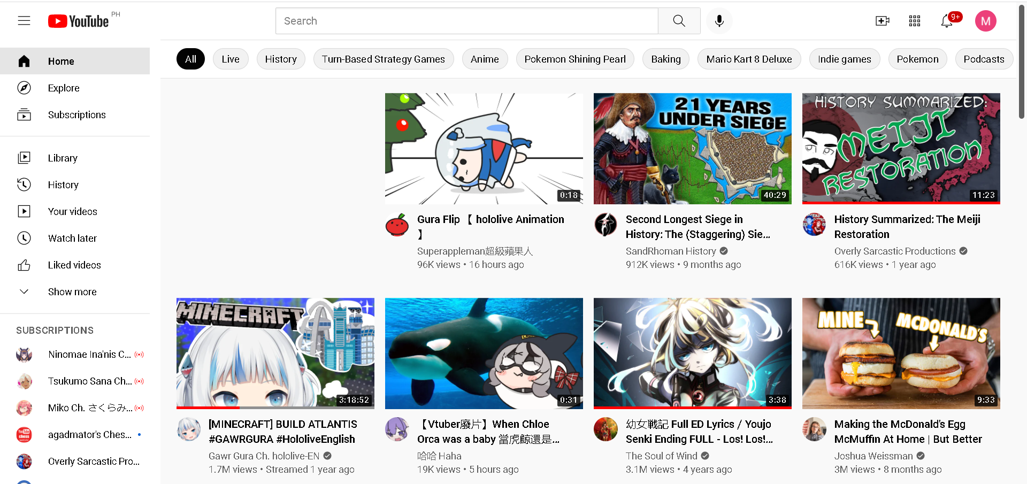The height and width of the screenshot is (484, 1027).
Task: Open History in the sidebar
Action: tap(75, 185)
